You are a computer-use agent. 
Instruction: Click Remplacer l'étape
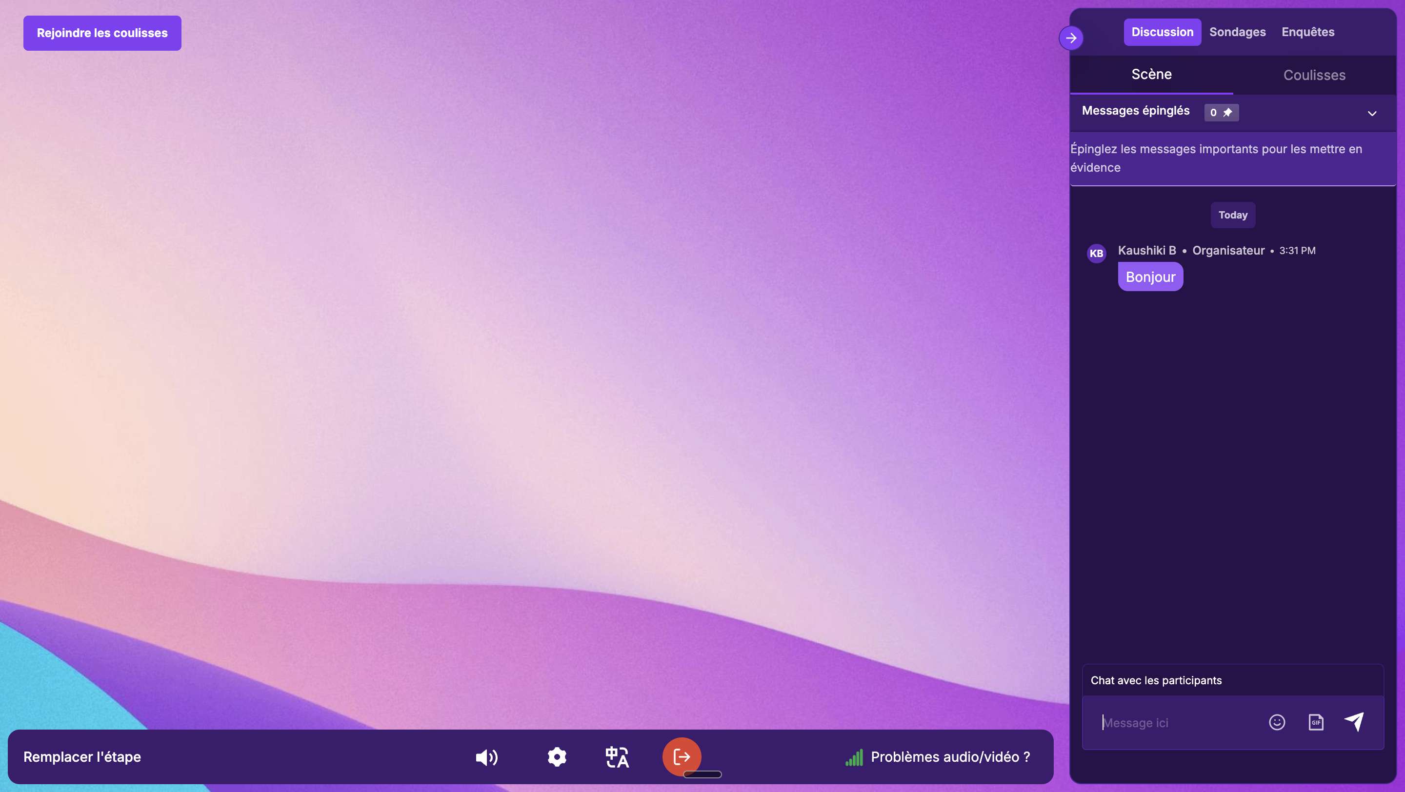[82, 757]
